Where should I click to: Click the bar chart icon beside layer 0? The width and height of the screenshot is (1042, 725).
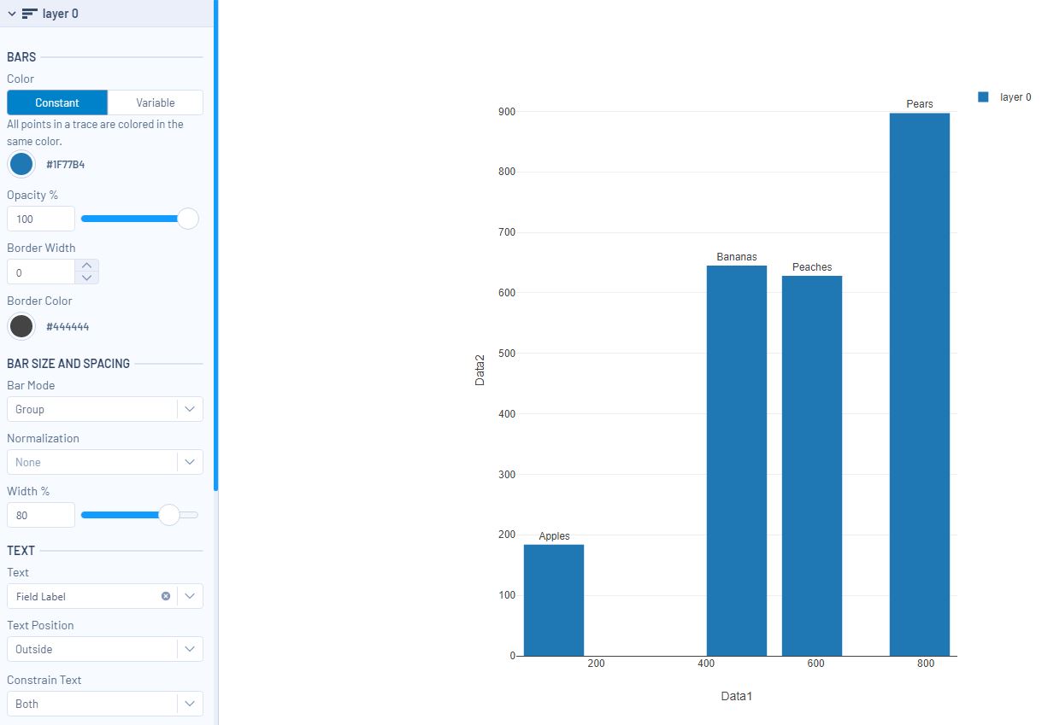pos(28,14)
